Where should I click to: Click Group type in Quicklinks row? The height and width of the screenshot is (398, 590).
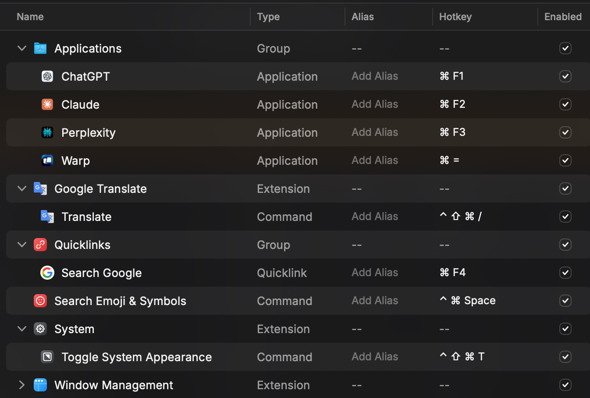point(274,245)
